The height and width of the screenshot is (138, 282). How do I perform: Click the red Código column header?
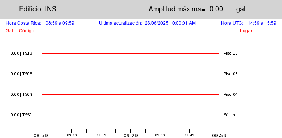(27, 31)
